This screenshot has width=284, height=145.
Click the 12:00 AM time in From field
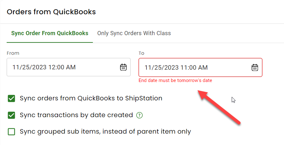point(62,67)
